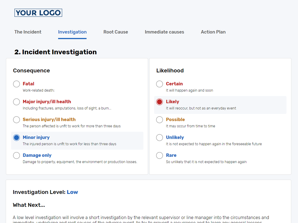The width and height of the screenshot is (298, 223).
Task: Select Certain likelihood radio button
Action: click(160, 84)
